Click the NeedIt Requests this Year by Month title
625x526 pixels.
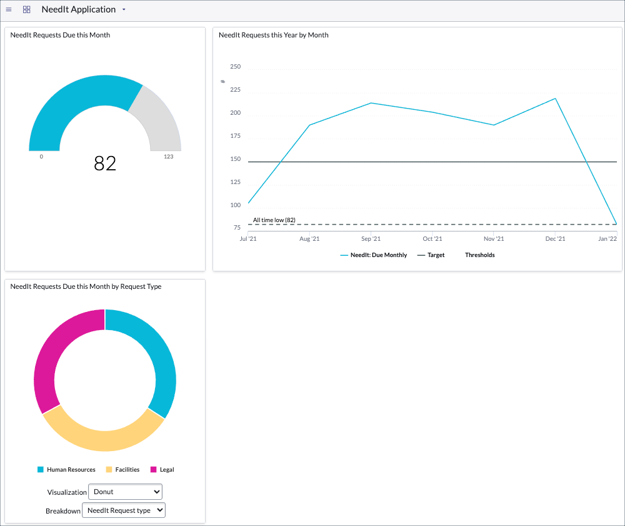[272, 35]
